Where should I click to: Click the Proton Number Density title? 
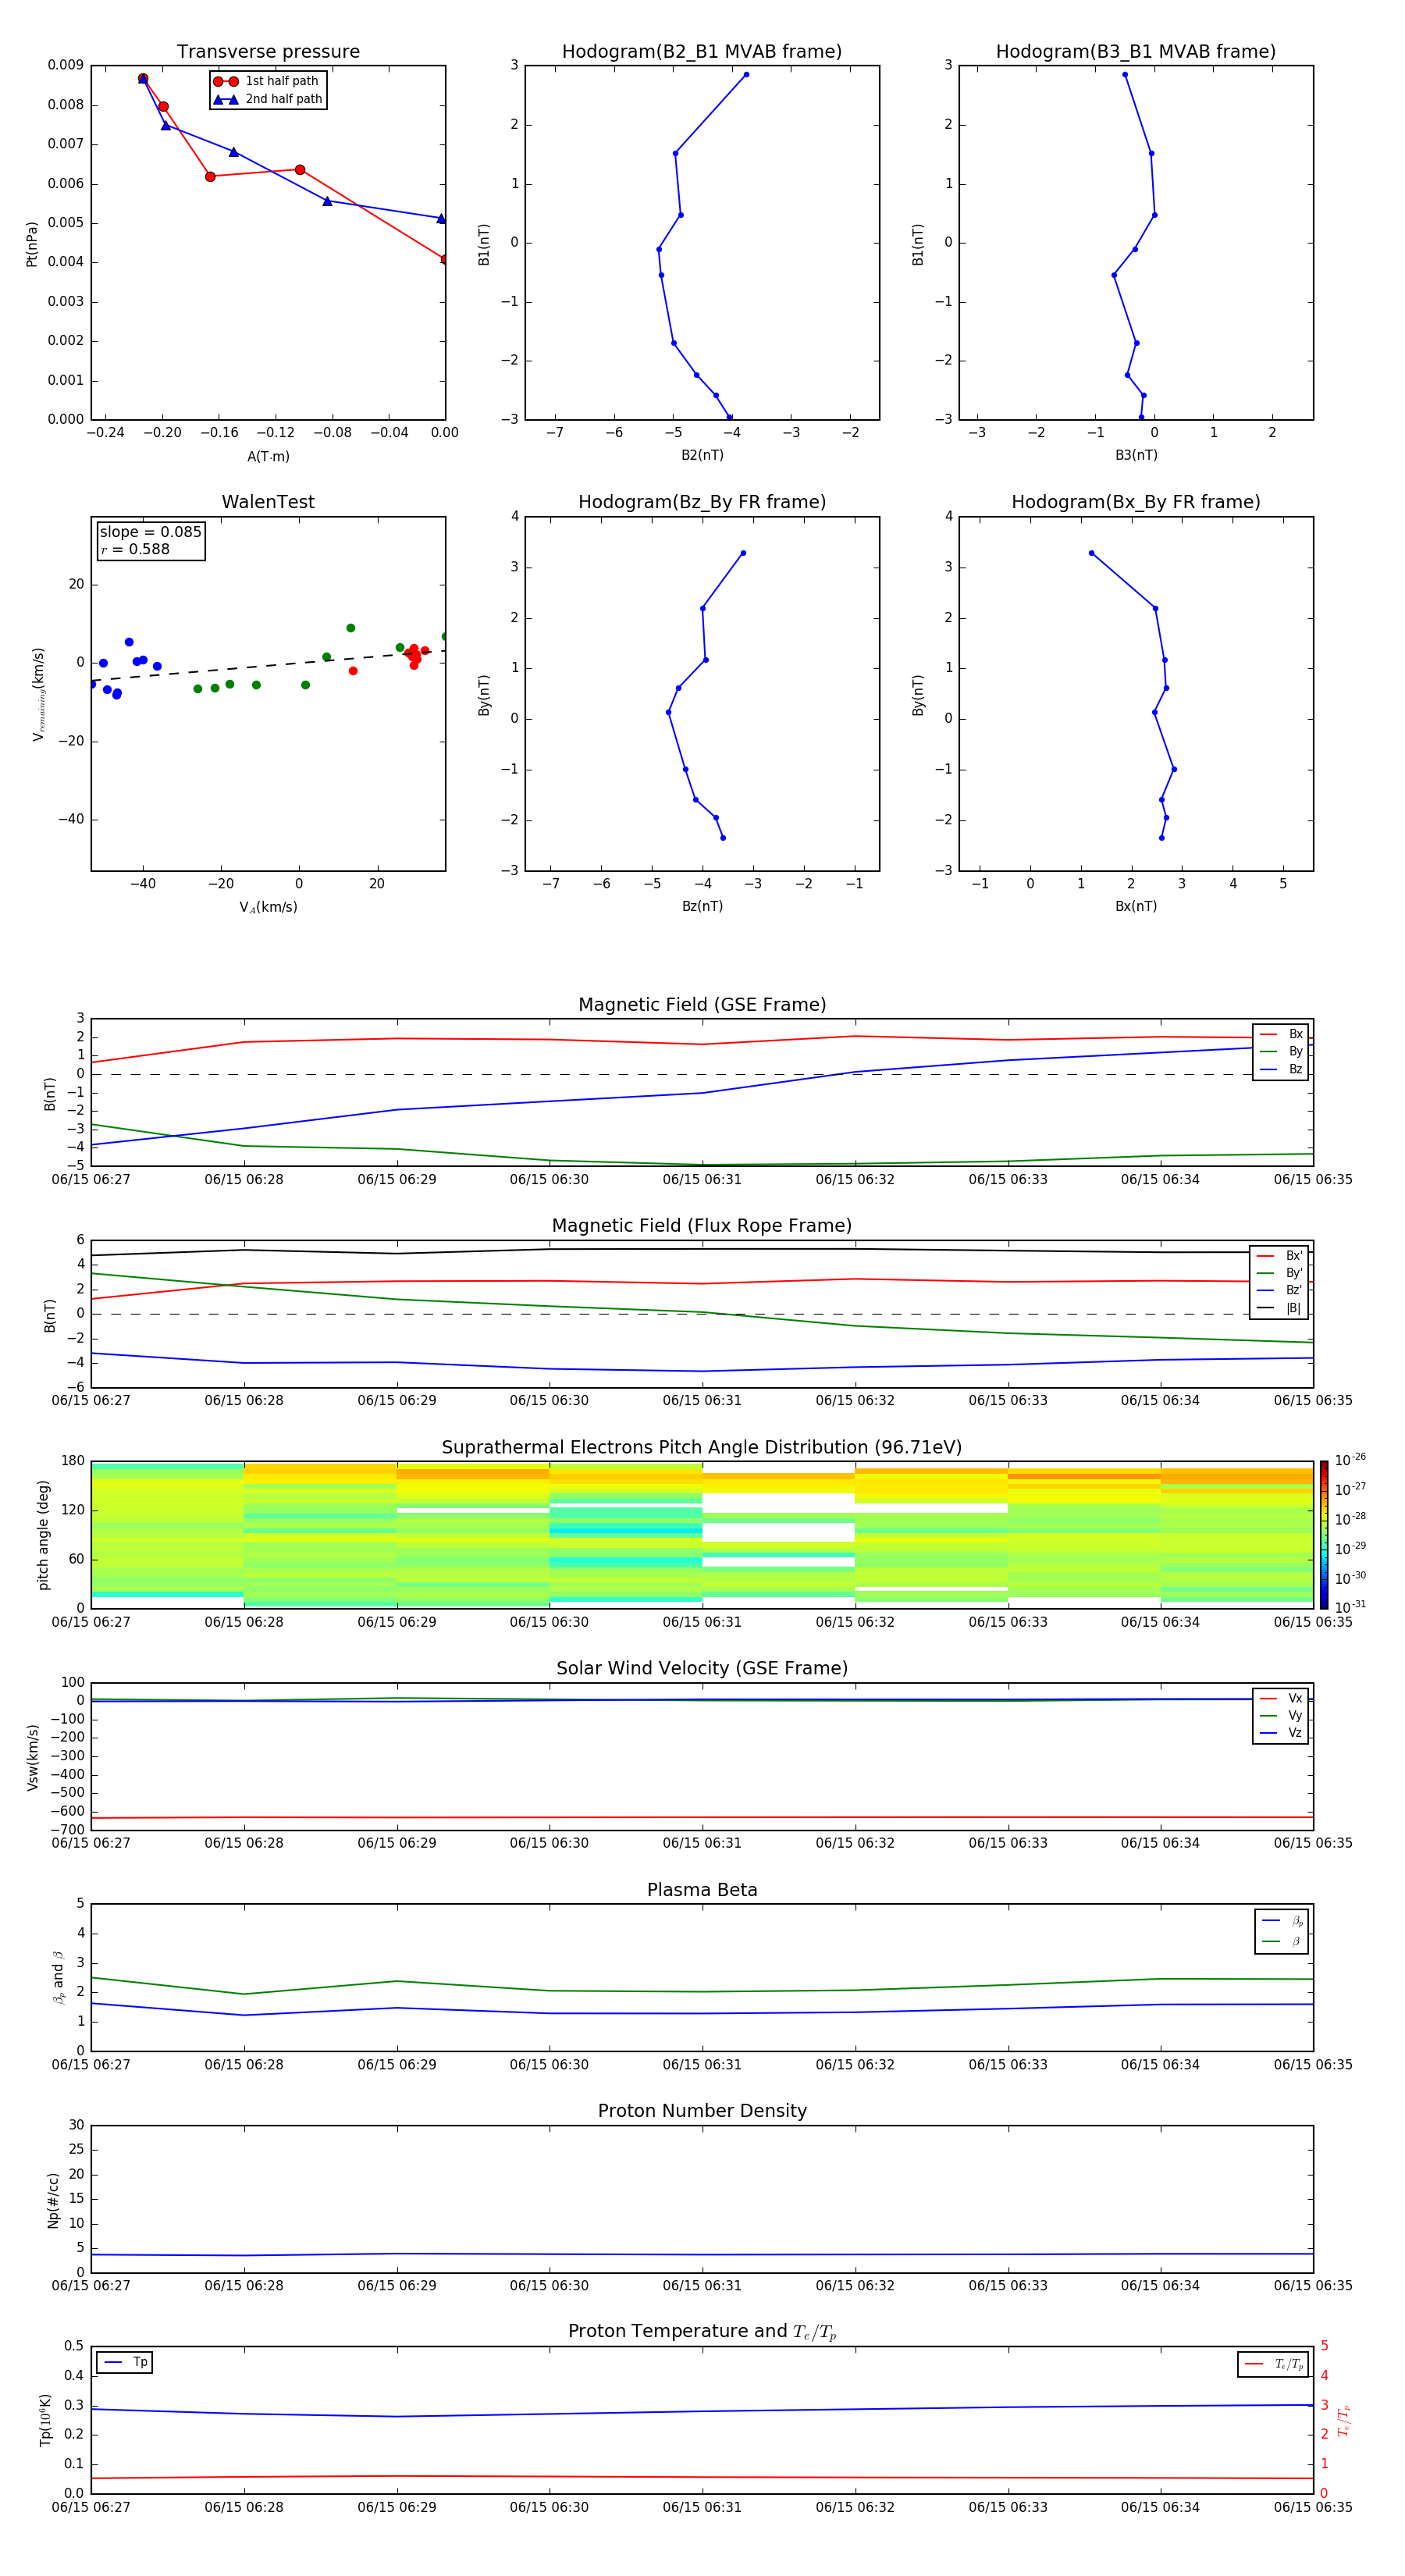pos(702,2110)
